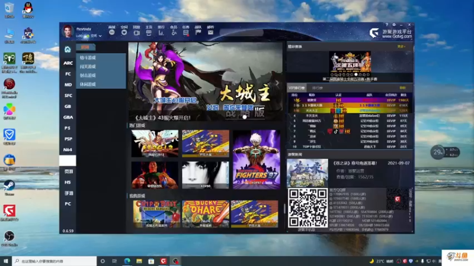Screen dimensions: 474x266
Task: Click the 《苍之录》称号角逐落幕 news headline
Action: (355, 163)
